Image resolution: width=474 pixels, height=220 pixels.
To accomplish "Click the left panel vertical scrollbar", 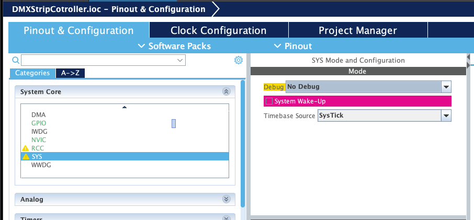I will point(243,141).
